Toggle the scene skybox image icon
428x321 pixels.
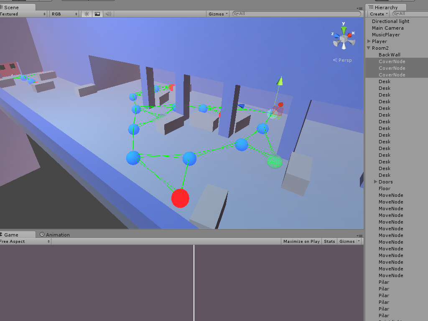(x=97, y=14)
